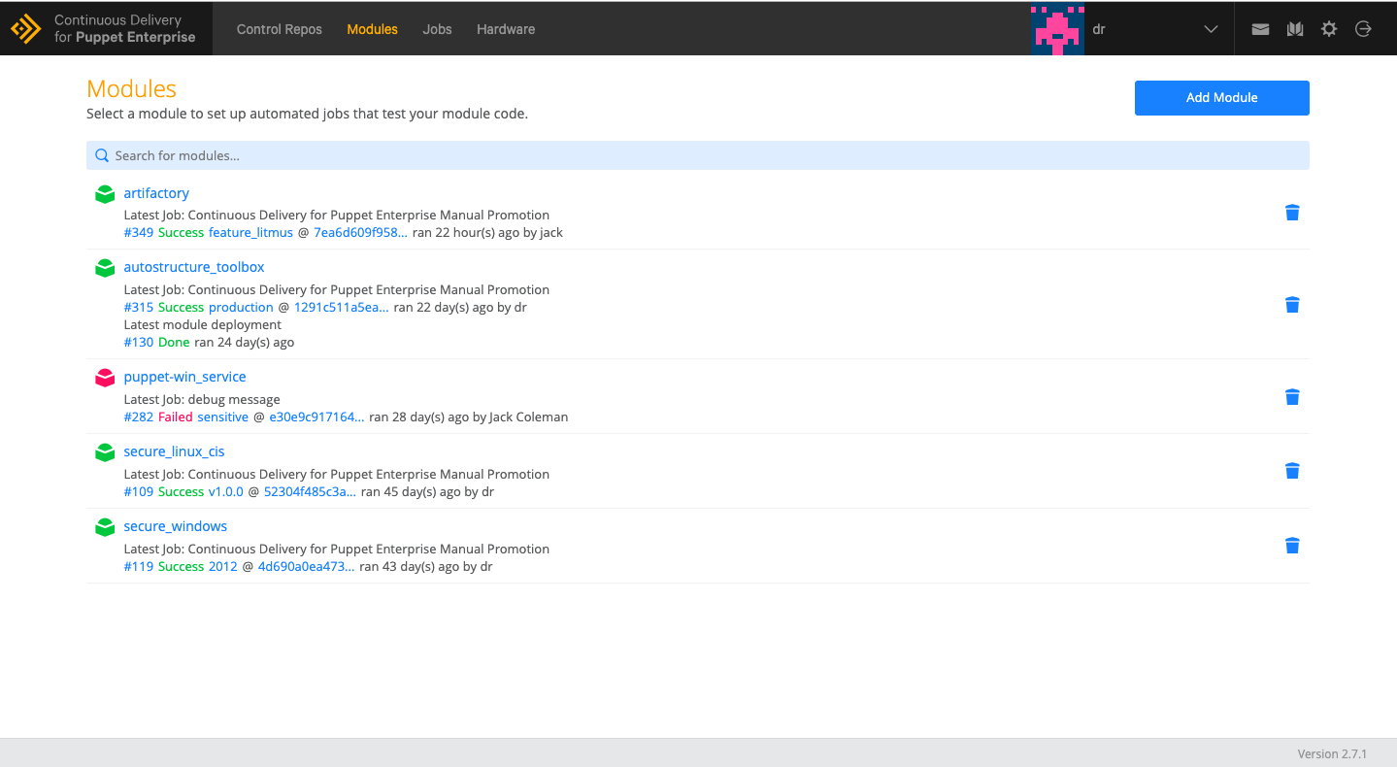The width and height of the screenshot is (1397, 767).
Task: Open commit 7ea6d609f958...
Action: point(360,233)
